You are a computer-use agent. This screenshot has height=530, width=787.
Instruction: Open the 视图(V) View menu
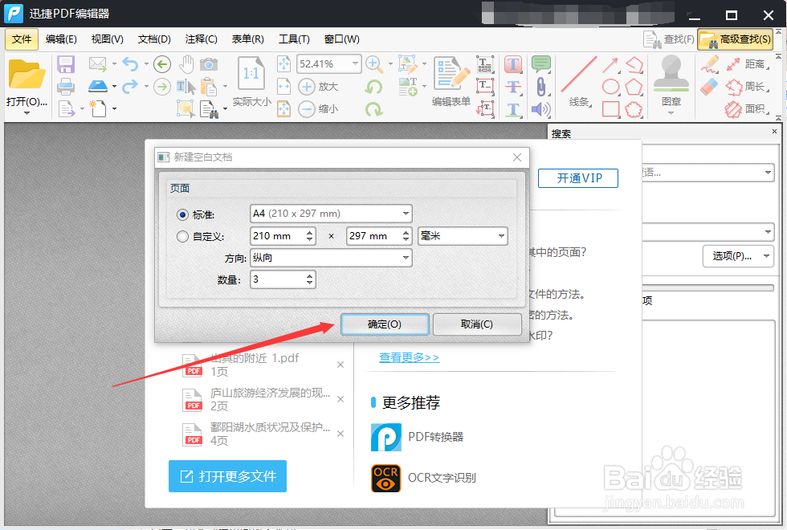[x=107, y=39]
